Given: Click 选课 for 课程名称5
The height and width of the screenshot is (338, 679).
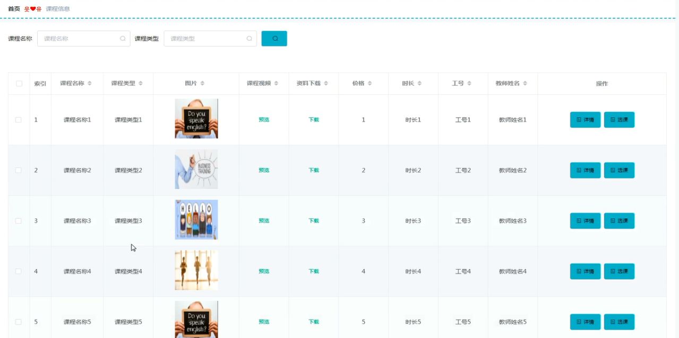Looking at the screenshot, I should pyautogui.click(x=619, y=322).
